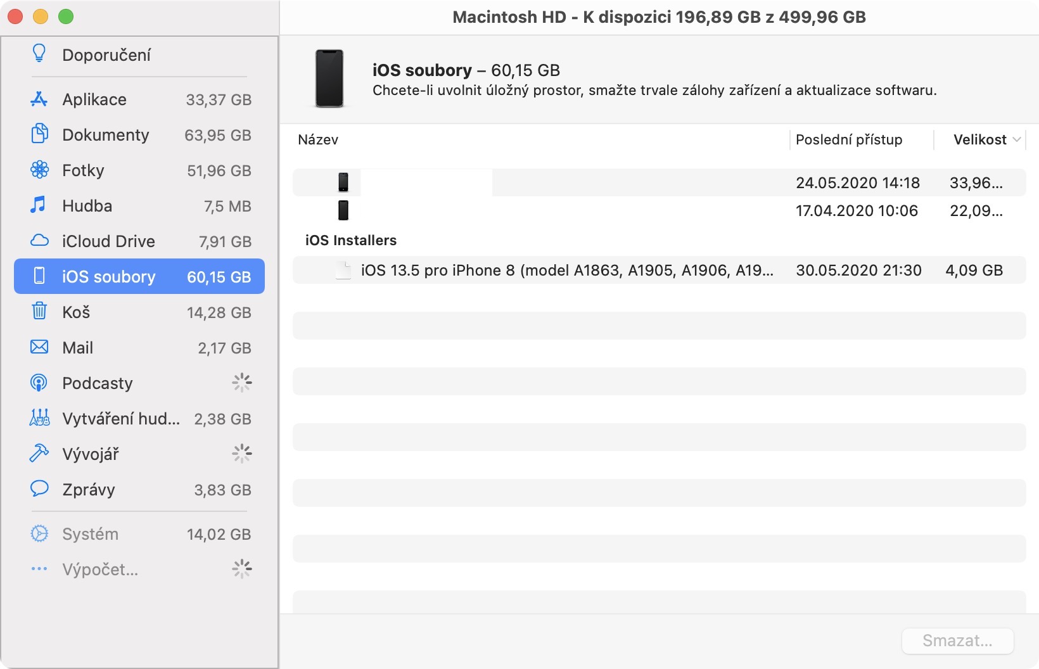Click the iCloud Drive cloud icon
Image resolution: width=1039 pixels, height=669 pixels.
[x=39, y=241]
